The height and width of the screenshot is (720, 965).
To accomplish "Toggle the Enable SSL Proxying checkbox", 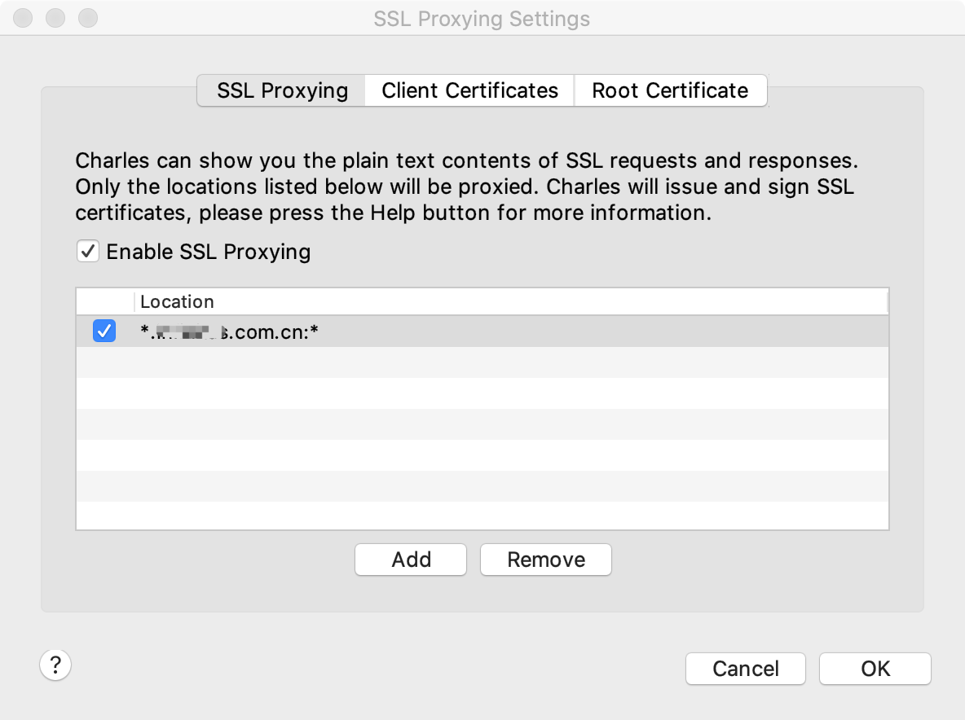I will [x=88, y=251].
